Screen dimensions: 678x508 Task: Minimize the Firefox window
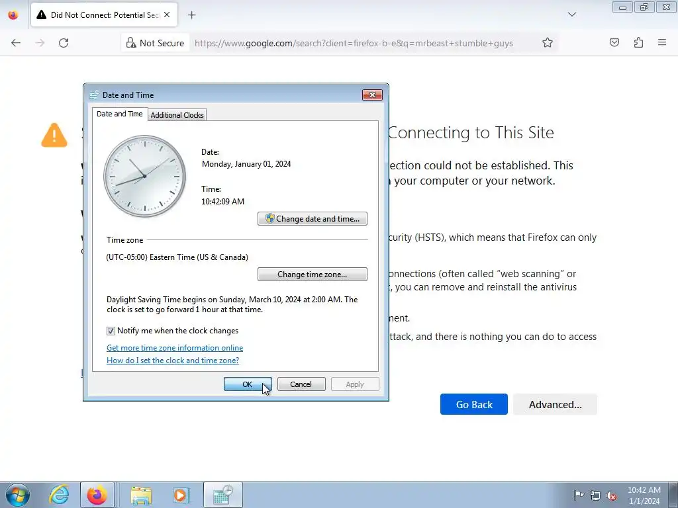(x=622, y=7)
